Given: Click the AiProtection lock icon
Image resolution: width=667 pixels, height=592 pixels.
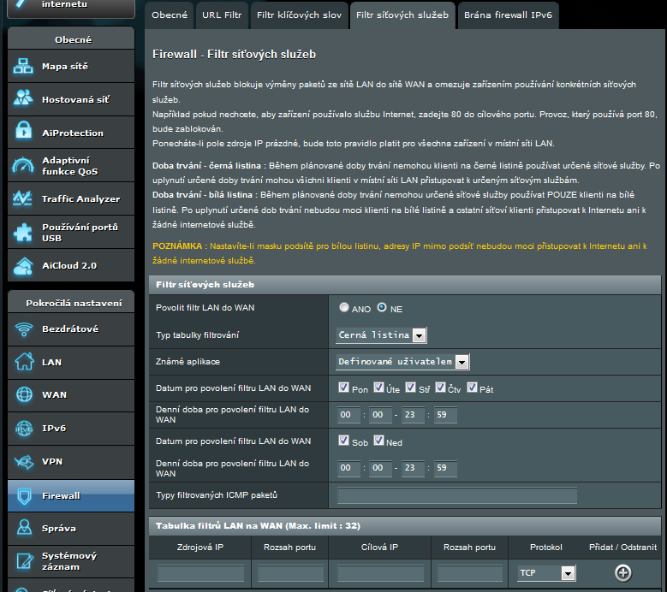Looking at the screenshot, I should coord(23,133).
